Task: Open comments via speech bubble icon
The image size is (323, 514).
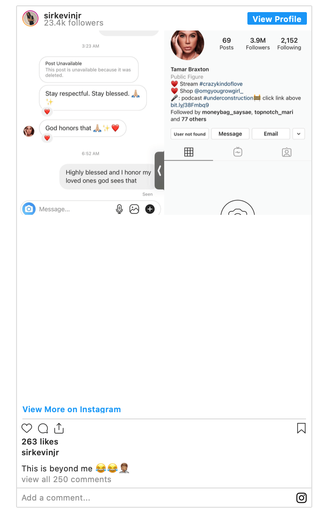Action: coord(43,428)
